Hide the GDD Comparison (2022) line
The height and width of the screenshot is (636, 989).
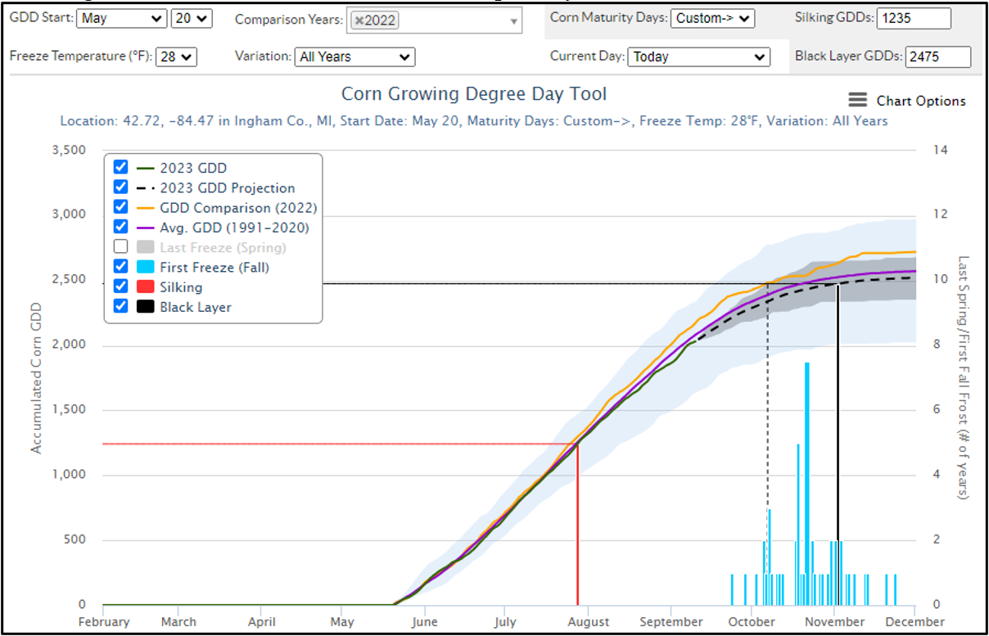120,207
